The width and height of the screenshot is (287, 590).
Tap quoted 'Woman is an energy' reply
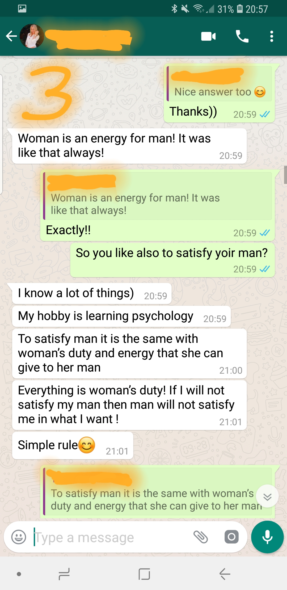pos(158,196)
